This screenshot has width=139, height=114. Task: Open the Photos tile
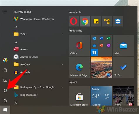[x=101, y=67]
